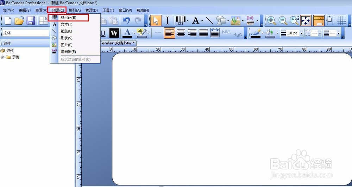Pick the text object tool in toolbar
Screen dimensions: 352x187
point(196,21)
